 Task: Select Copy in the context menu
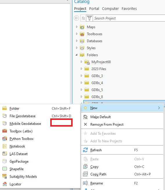pos(122,167)
